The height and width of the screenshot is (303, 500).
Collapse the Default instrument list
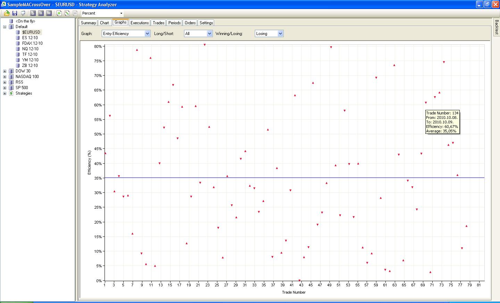[x=5, y=27]
